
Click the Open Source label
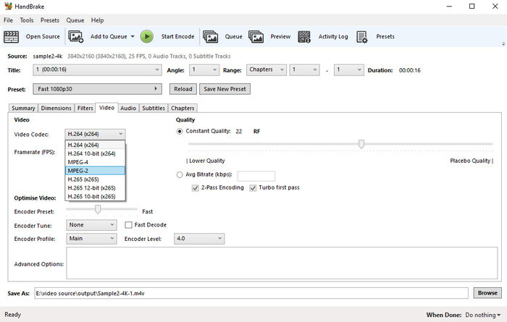(x=43, y=36)
